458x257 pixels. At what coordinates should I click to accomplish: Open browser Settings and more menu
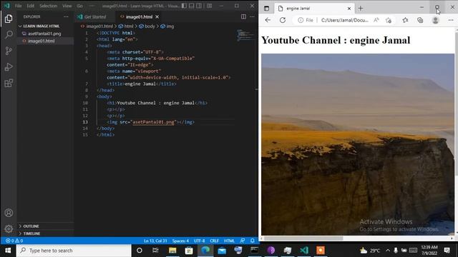click(x=451, y=20)
